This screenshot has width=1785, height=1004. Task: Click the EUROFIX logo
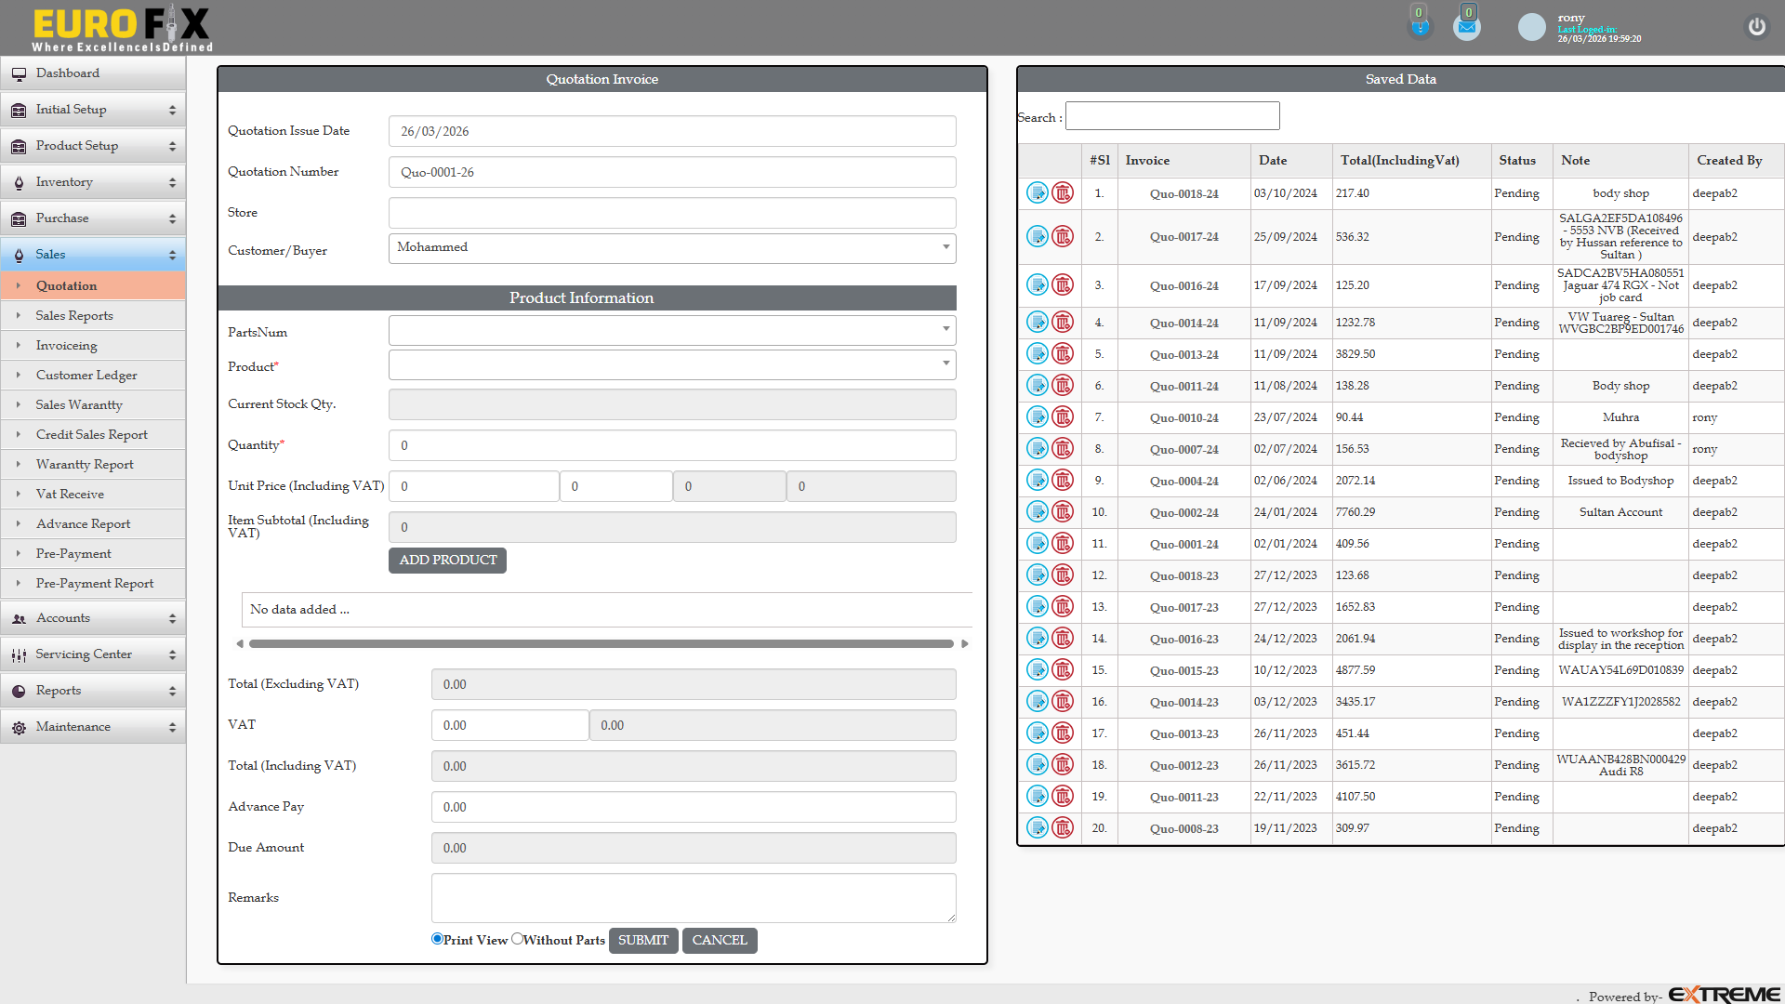119,27
